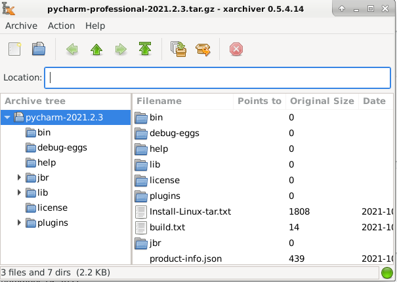Click the folder icon of the bin list row
The height and width of the screenshot is (282, 397).
click(141, 118)
